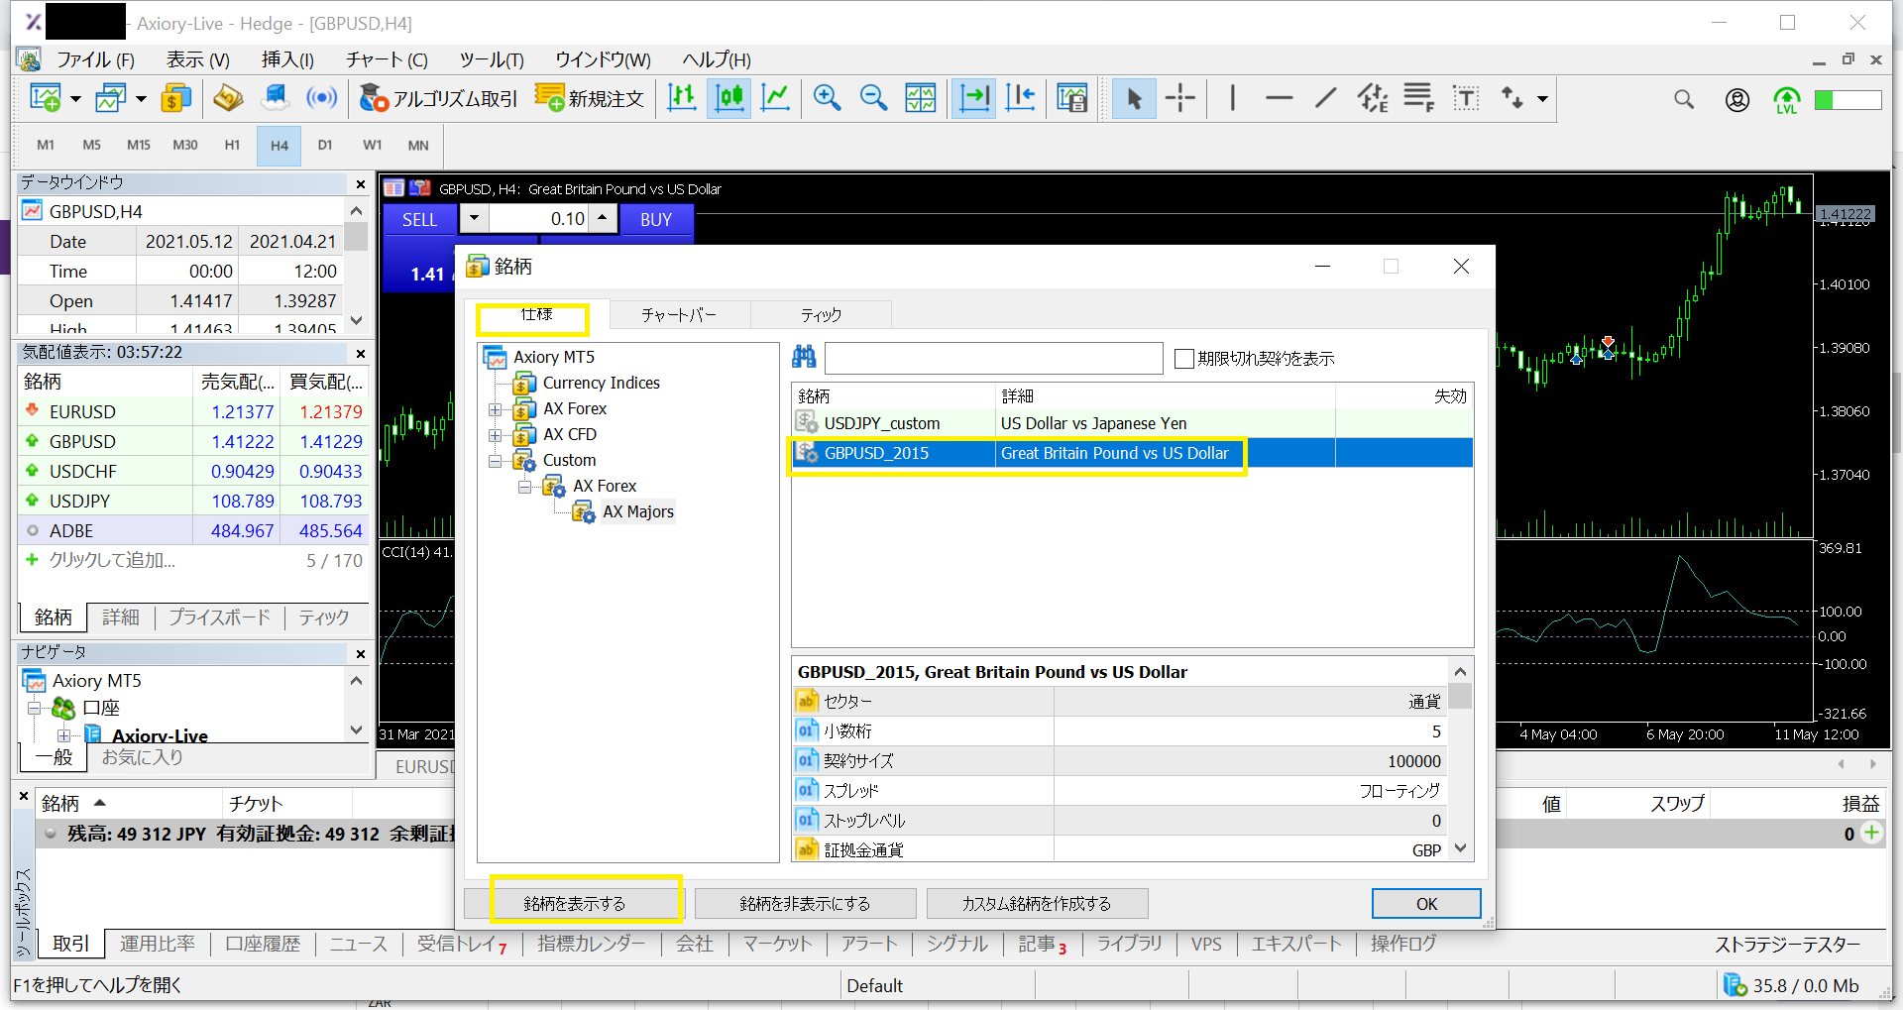This screenshot has width=1903, height=1010.
Task: Open the symbols dollar-coin icon in the toolbar
Action: pos(175,98)
